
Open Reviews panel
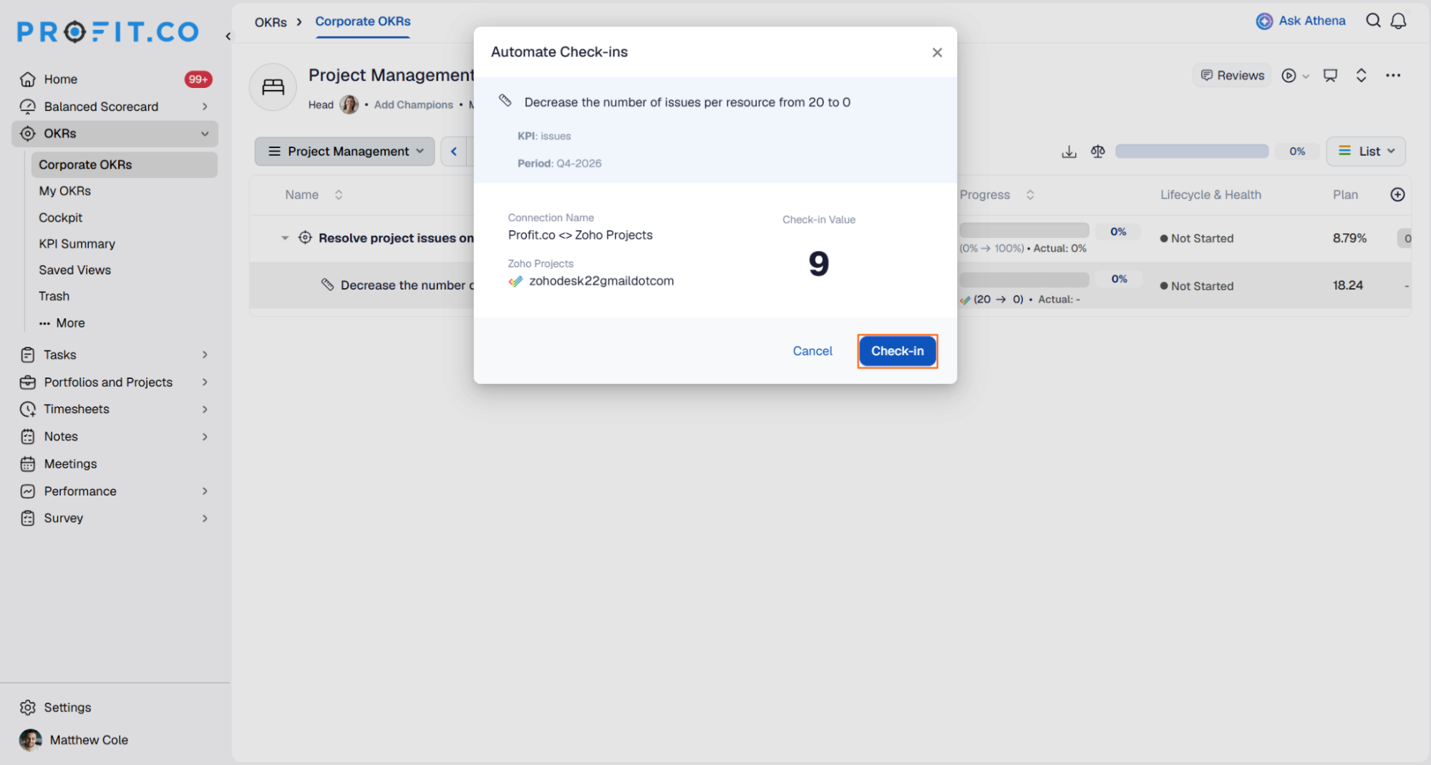coord(1232,75)
